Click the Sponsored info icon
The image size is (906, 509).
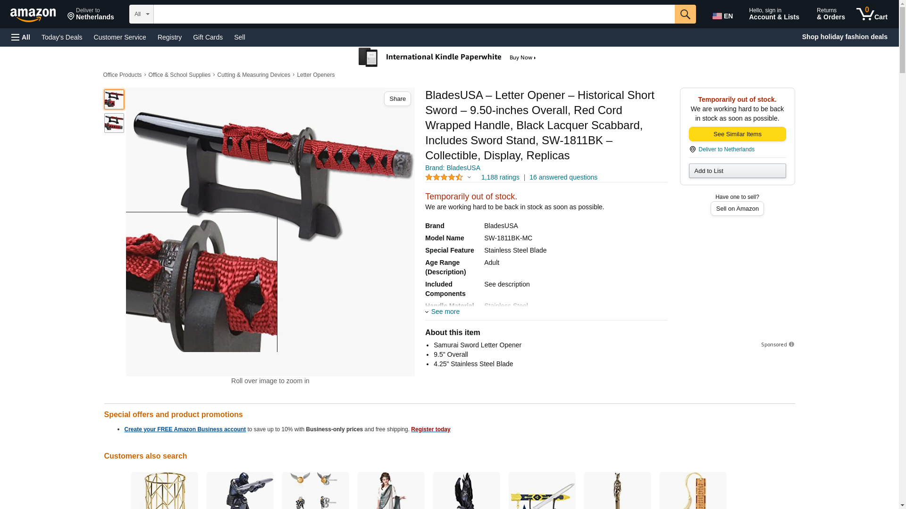tap(791, 345)
